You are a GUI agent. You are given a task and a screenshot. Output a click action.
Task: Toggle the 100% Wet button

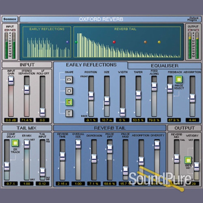(188, 160)
